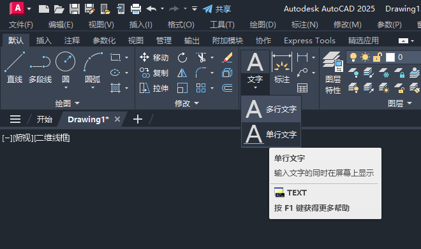Undo the last action
The width and height of the screenshot is (421, 249).
[x=152, y=9]
